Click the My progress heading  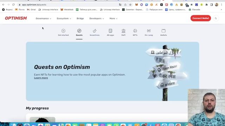point(37,108)
